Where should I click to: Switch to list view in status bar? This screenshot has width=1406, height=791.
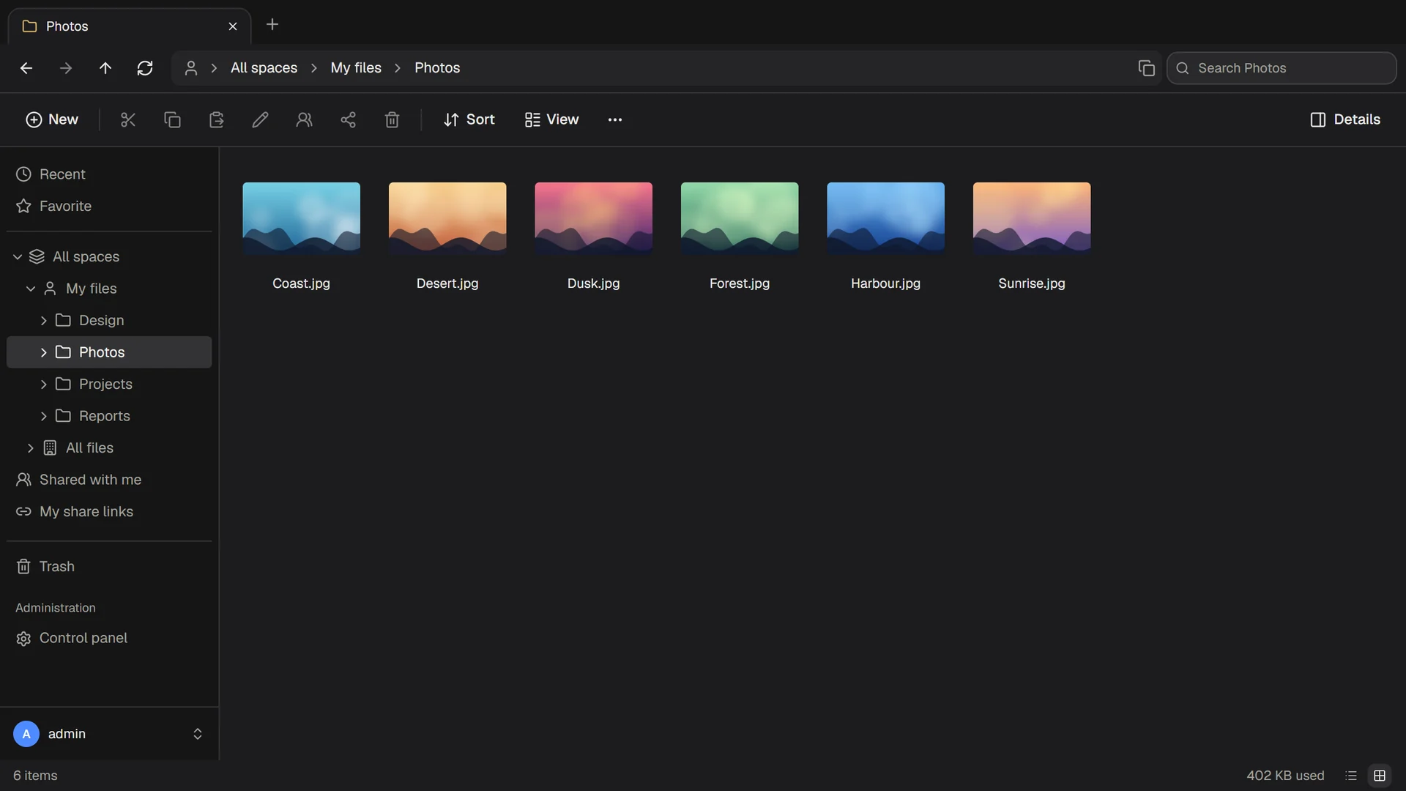[x=1351, y=776]
